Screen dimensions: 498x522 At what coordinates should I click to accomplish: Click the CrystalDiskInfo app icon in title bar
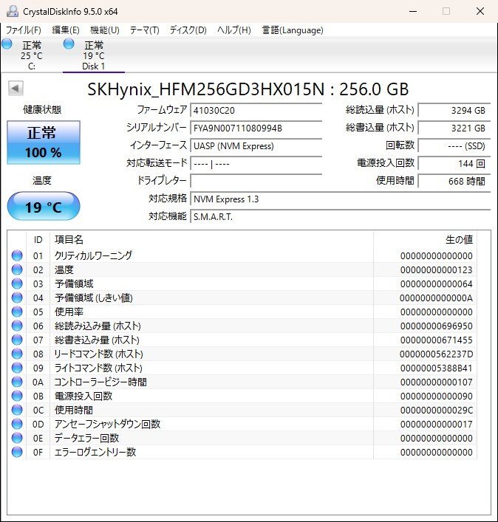click(13, 11)
